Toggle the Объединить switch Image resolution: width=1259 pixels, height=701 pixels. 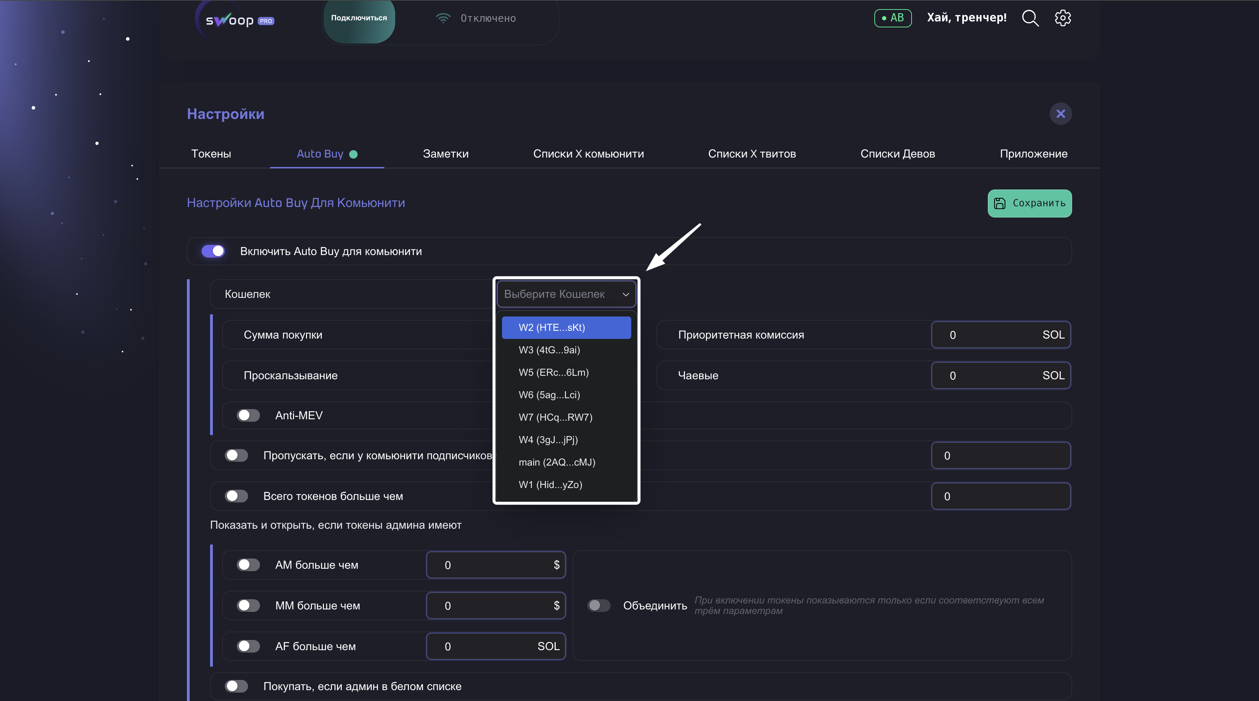[x=599, y=605]
